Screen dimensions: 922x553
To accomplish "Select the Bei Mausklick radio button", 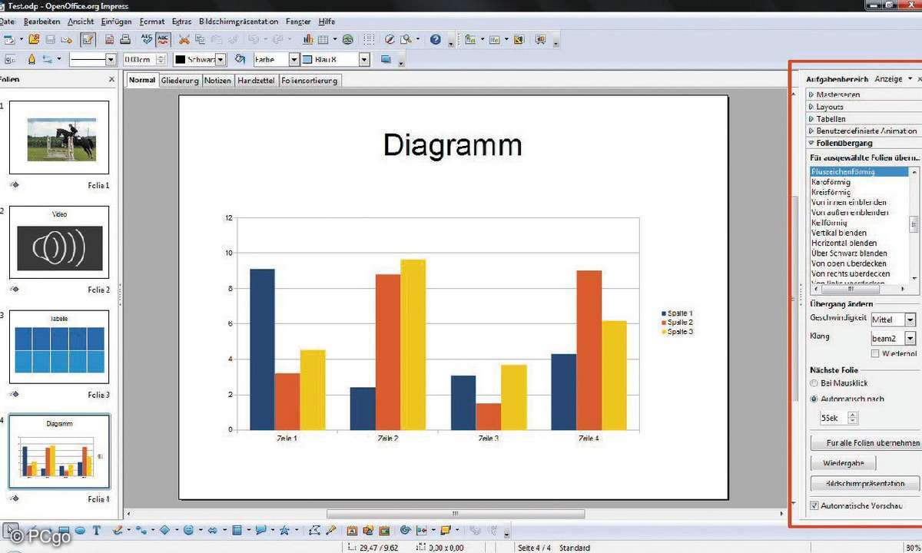I will (814, 382).
